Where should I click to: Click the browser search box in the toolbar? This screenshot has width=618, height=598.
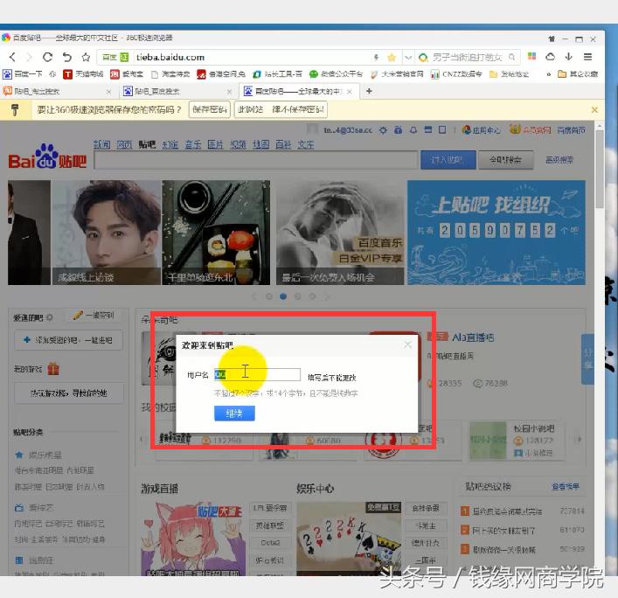[x=467, y=58]
